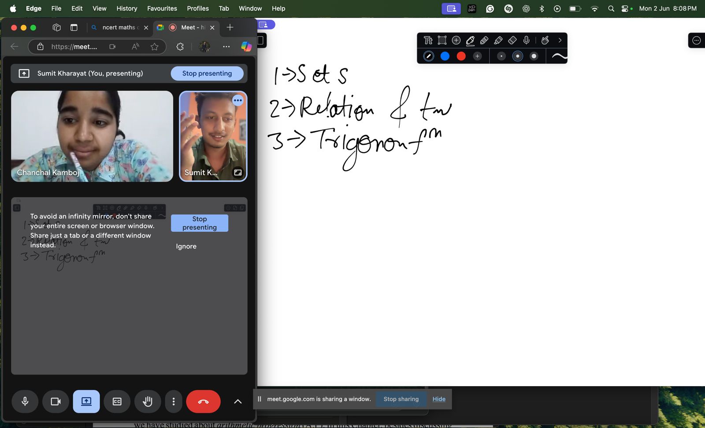This screenshot has width=705, height=428.
Task: Open the Edge extensions menu
Action: (x=180, y=47)
